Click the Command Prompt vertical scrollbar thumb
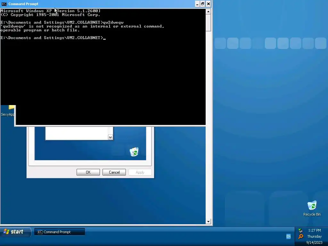328x246 pixels. click(x=208, y=23)
